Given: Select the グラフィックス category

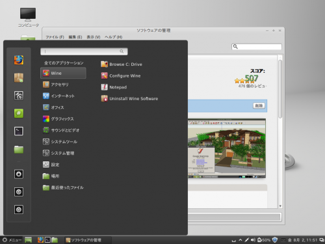Looking at the screenshot, I should pyautogui.click(x=63, y=119).
